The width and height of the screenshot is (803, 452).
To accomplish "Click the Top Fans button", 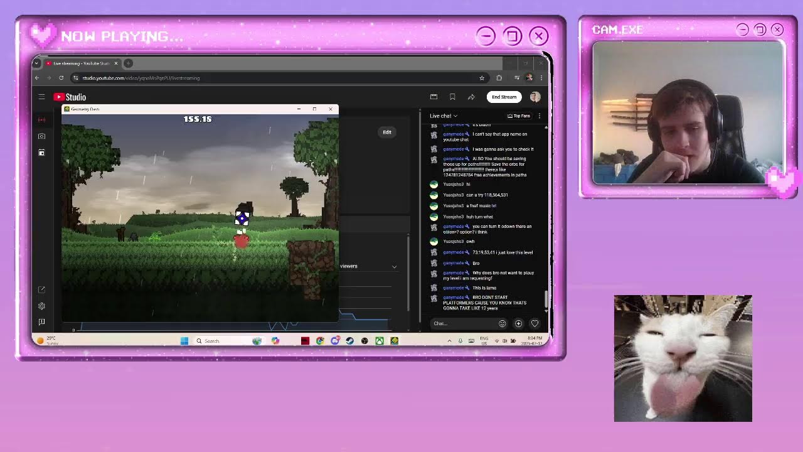I will click(519, 116).
